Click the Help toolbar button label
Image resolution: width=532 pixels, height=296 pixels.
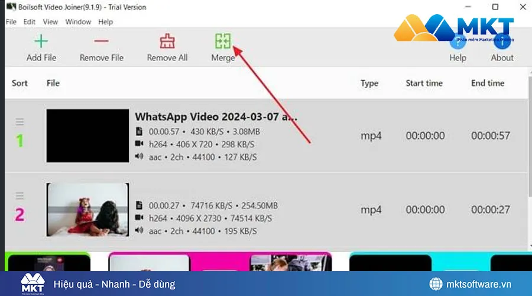(458, 58)
